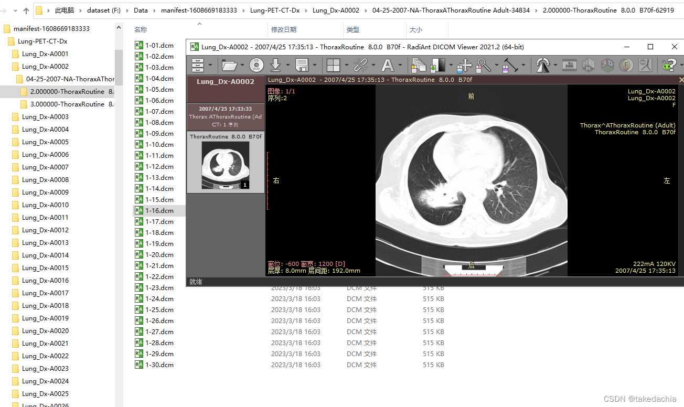
Task: Expand the Explorer recent locations chevron
Action: point(14,10)
